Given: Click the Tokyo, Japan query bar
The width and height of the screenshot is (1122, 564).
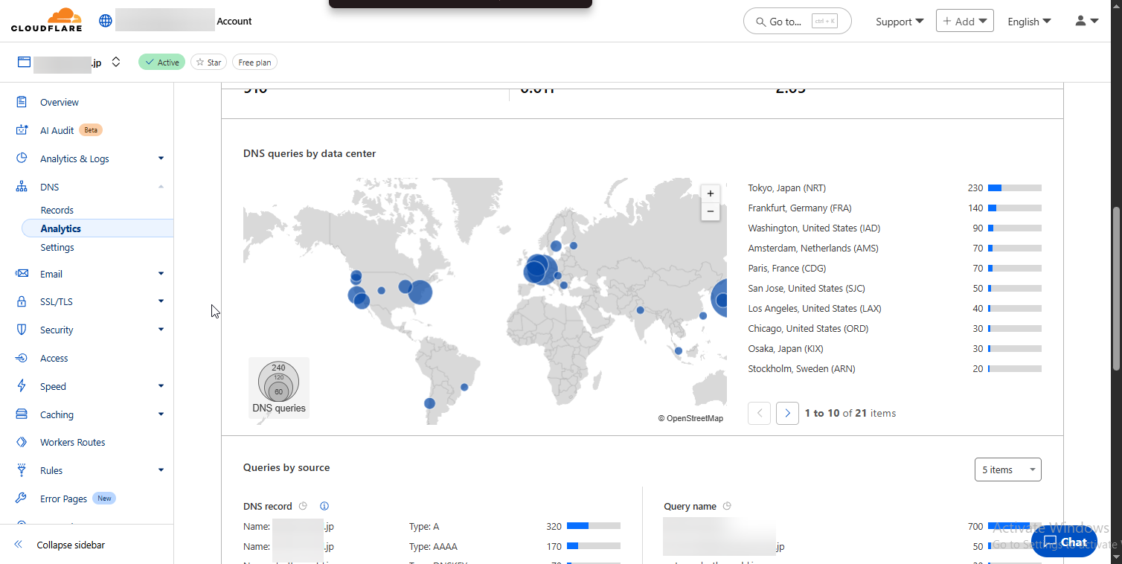Looking at the screenshot, I should pos(1014,188).
